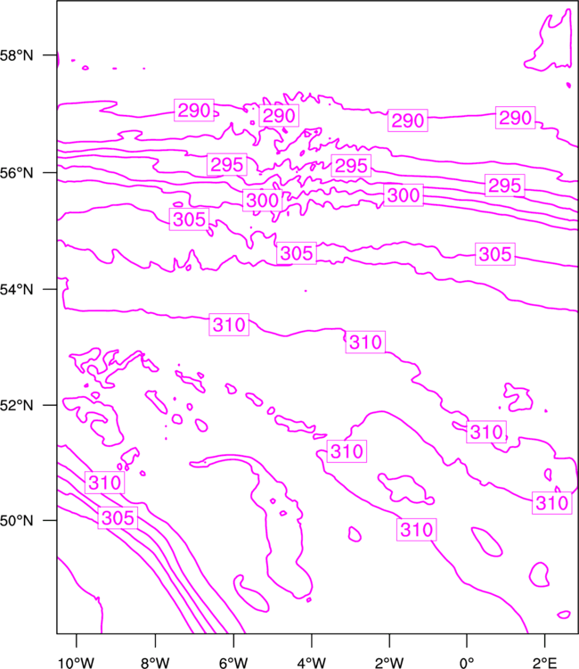The width and height of the screenshot is (579, 669).
Task: Click the 58°N latitude axis label
Action: click(x=16, y=55)
